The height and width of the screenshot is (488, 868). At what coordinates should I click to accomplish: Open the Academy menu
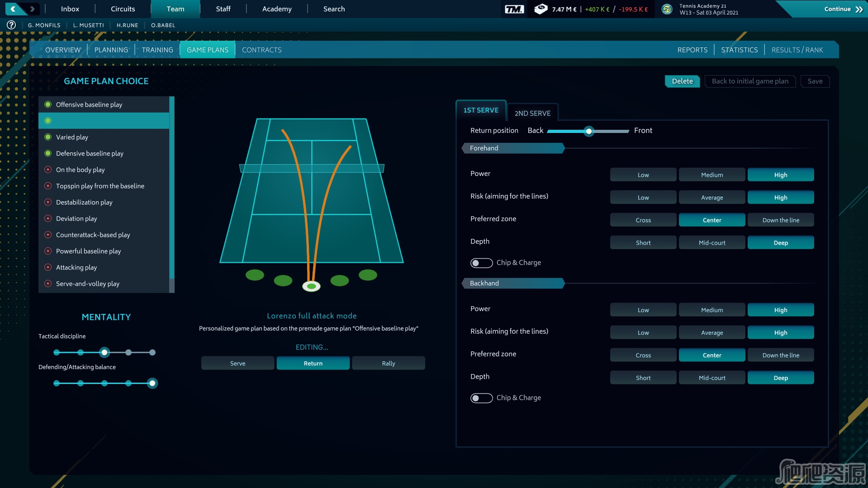[x=277, y=9]
